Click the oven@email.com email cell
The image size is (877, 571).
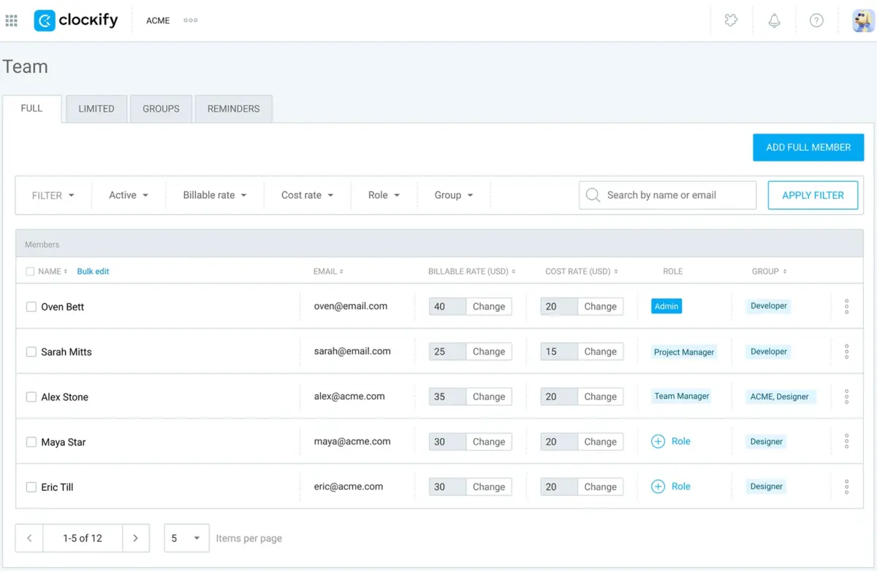(x=351, y=306)
